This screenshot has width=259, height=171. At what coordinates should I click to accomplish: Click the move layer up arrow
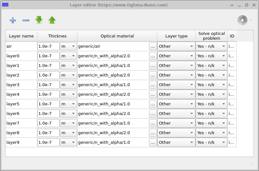[x=52, y=20]
